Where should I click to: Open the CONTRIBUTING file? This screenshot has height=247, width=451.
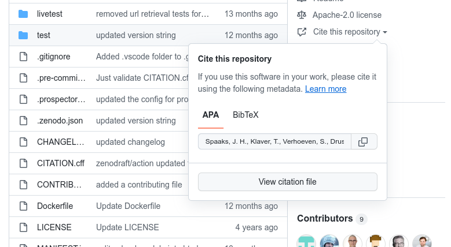click(x=59, y=185)
